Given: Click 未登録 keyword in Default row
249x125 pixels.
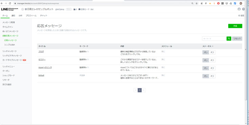Looking at the screenshot, I should point(82,75).
